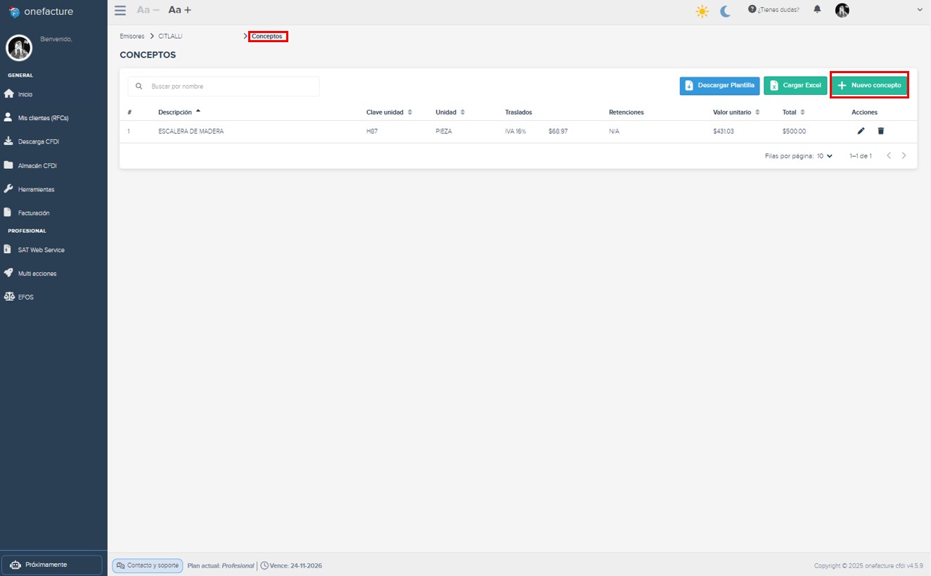Open Multi acciones in the sidebar

[x=39, y=273]
